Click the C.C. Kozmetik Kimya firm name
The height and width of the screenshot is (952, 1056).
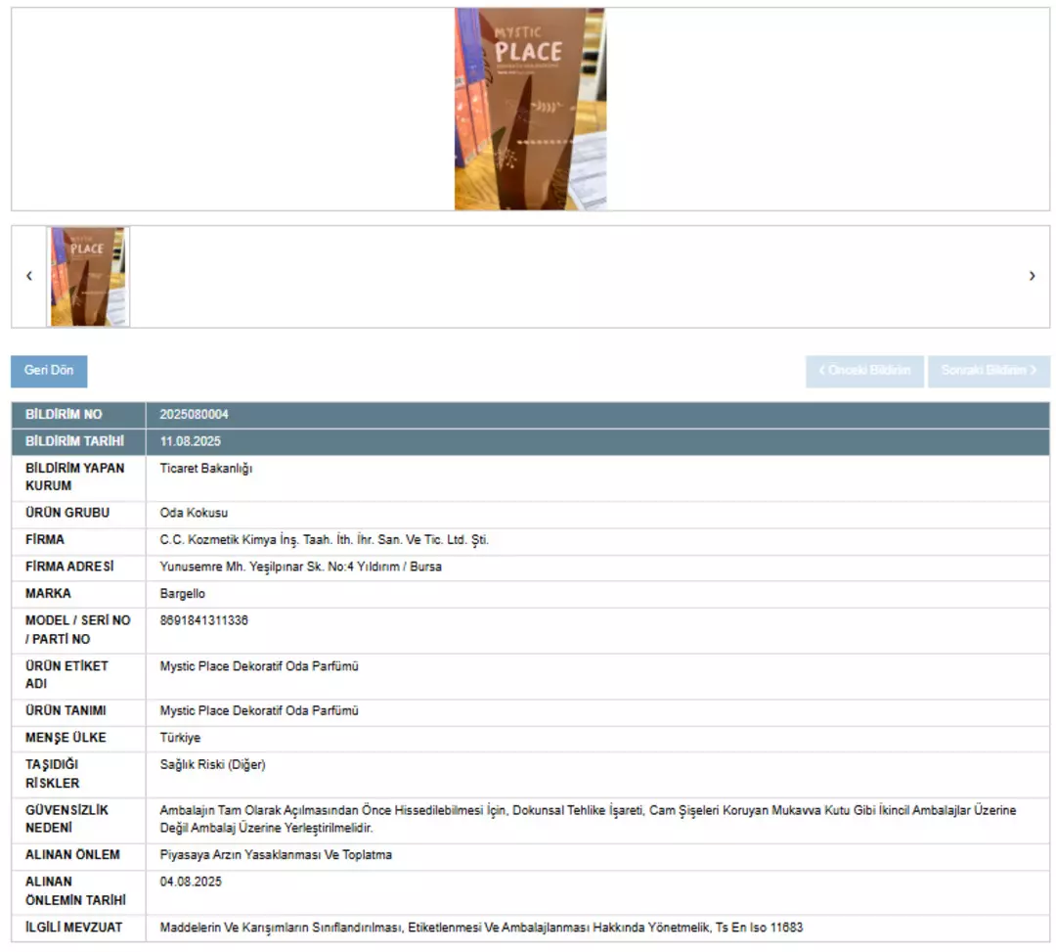pyautogui.click(x=324, y=540)
